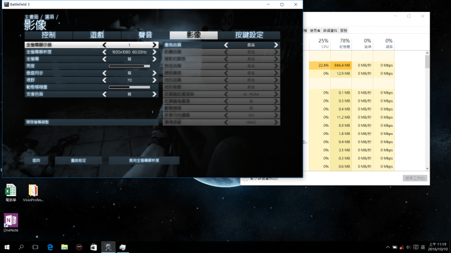Select the VisioProfes... desktop folder

pos(33,193)
